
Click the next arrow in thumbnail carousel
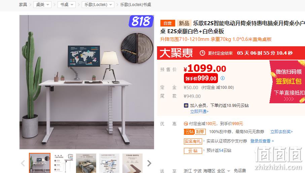[x=149, y=163]
